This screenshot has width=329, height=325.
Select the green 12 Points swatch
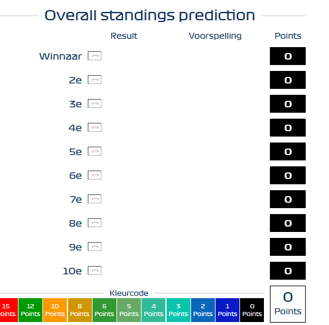(30, 310)
